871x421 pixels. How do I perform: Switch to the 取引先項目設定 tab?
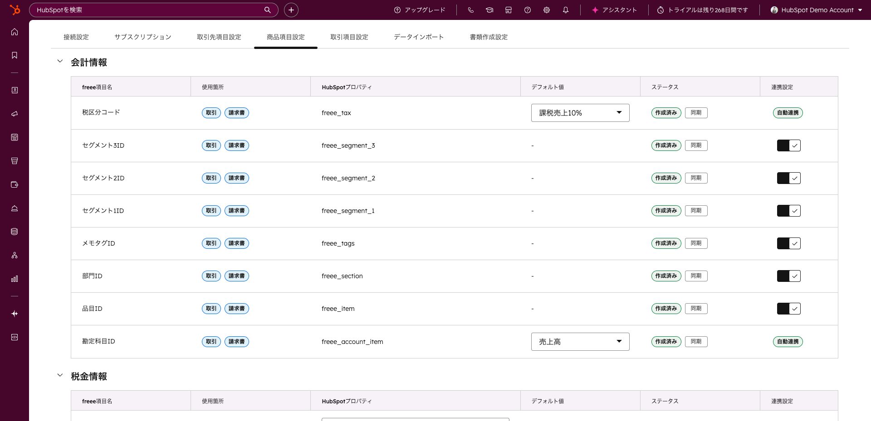(219, 37)
